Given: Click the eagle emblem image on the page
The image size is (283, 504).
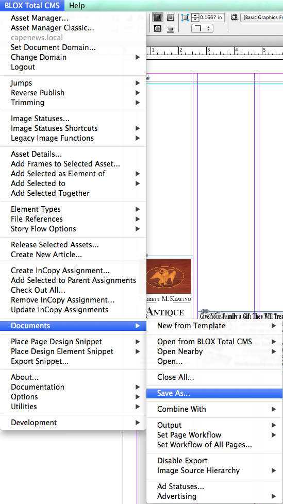Looking at the screenshot, I should (169, 276).
